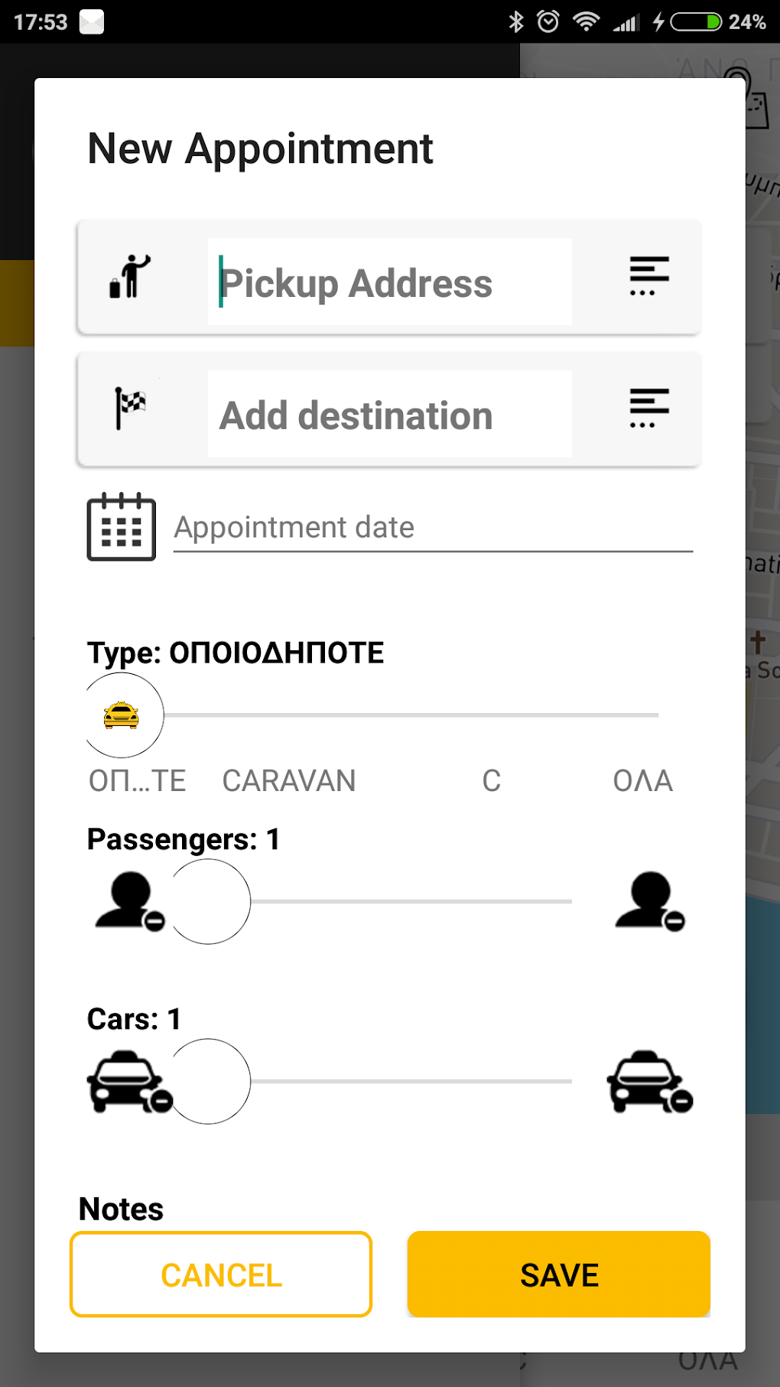Image resolution: width=780 pixels, height=1387 pixels.
Task: Choose the ΟΠ...ΤΕ vehicle type label
Action: click(137, 781)
